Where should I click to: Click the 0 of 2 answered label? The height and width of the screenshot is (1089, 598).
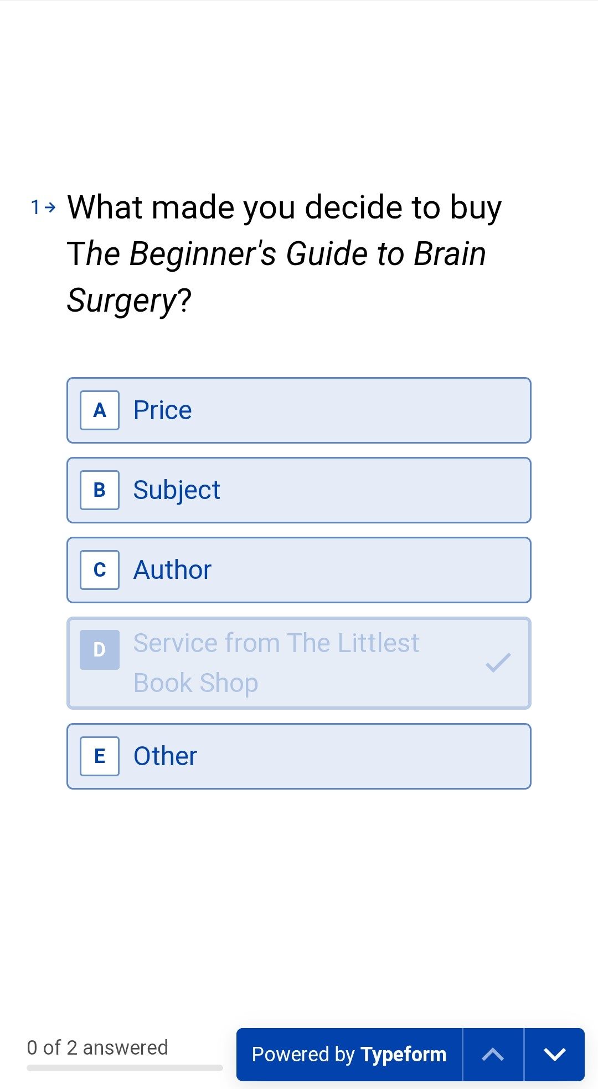(x=97, y=1047)
